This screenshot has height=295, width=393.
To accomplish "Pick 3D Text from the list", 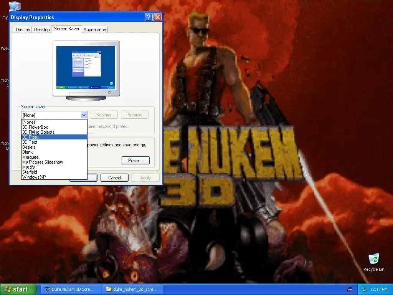I will pyautogui.click(x=54, y=142).
